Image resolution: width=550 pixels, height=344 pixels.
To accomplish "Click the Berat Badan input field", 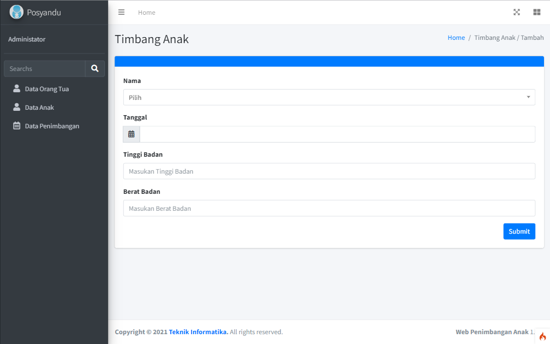I will 329,209.
